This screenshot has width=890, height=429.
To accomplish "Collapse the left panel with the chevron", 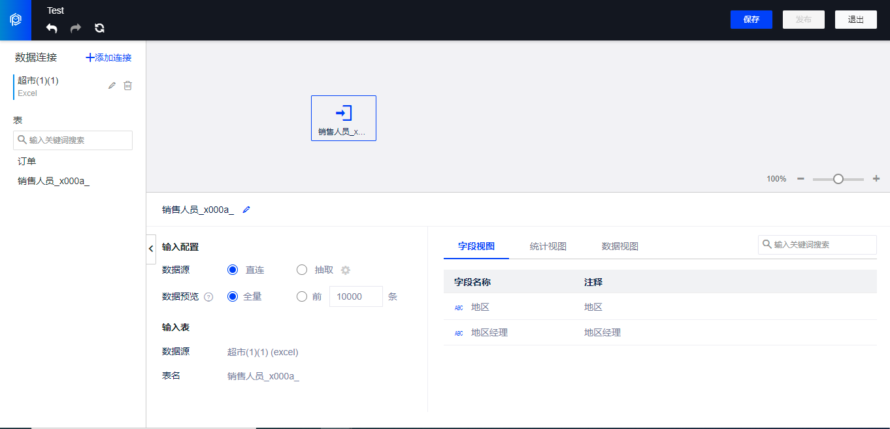I will click(x=151, y=249).
